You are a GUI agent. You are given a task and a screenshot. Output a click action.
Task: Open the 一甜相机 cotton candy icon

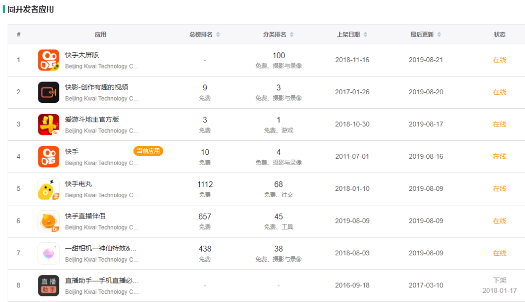49,253
